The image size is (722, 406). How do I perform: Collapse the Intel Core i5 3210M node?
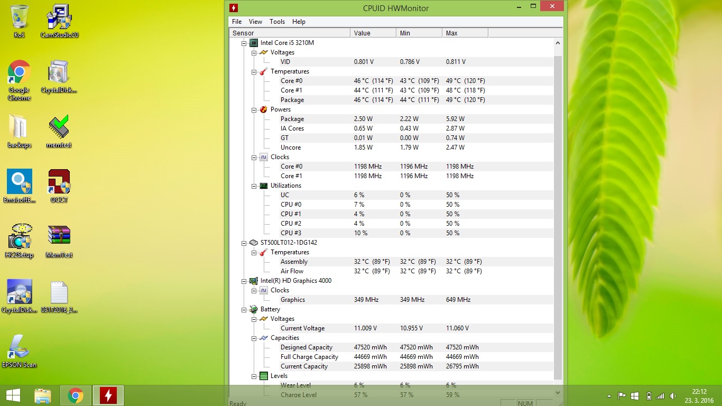click(x=244, y=43)
